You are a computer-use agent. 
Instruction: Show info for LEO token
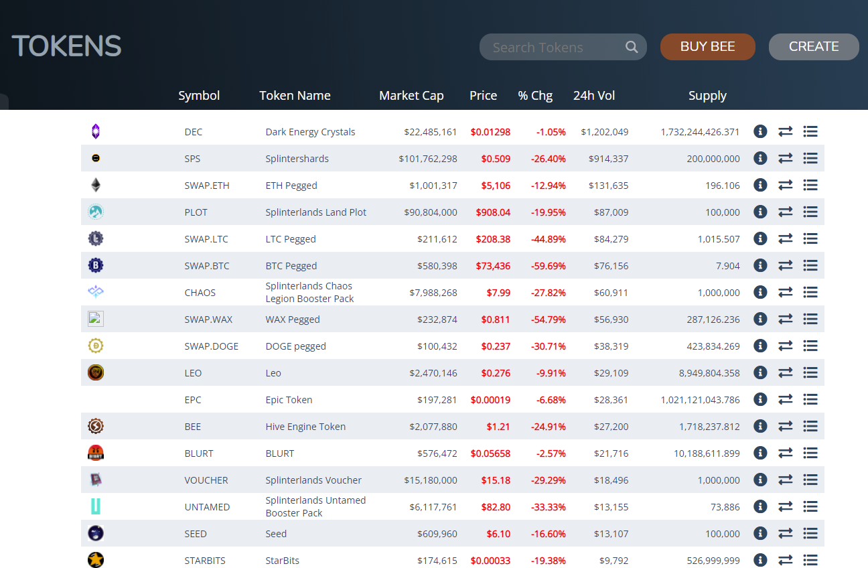coord(760,372)
